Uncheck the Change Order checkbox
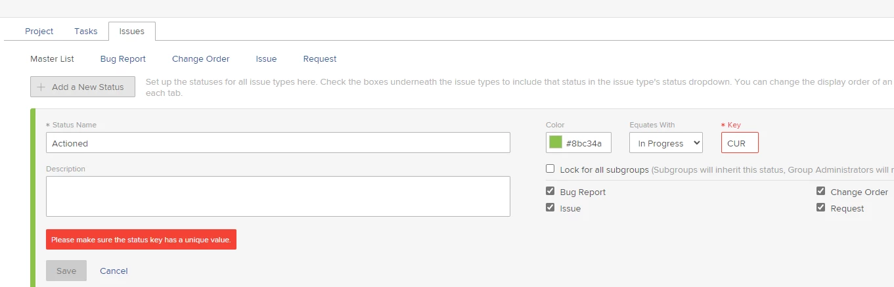 820,191
